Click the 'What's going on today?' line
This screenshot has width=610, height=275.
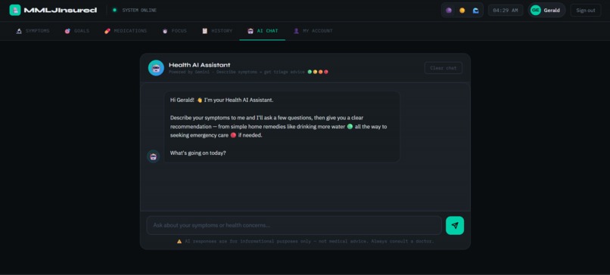coord(198,153)
